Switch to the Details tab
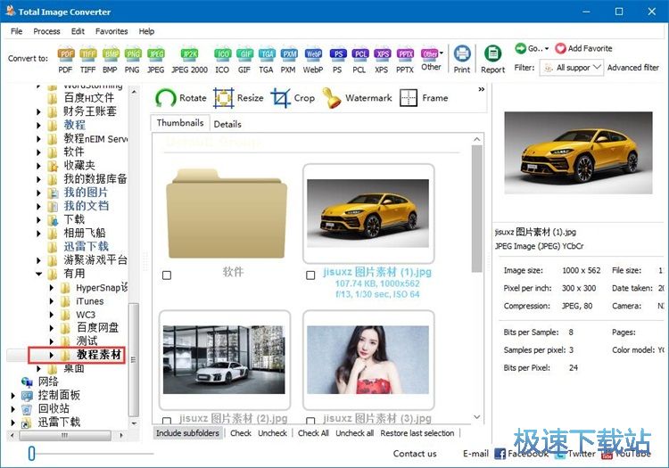 227,124
